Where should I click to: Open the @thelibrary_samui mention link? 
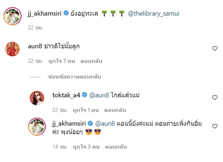tap(153, 13)
